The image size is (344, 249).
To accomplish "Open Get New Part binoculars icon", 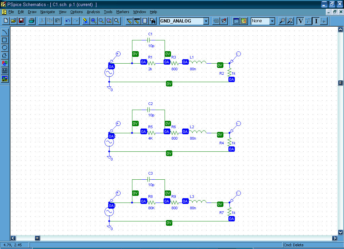I will (153, 21).
